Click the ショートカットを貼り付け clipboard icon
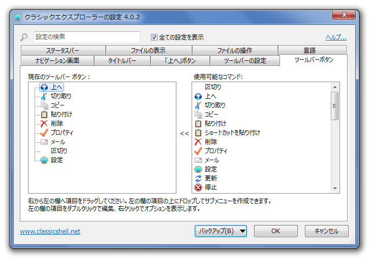The image size is (370, 260). point(198,133)
